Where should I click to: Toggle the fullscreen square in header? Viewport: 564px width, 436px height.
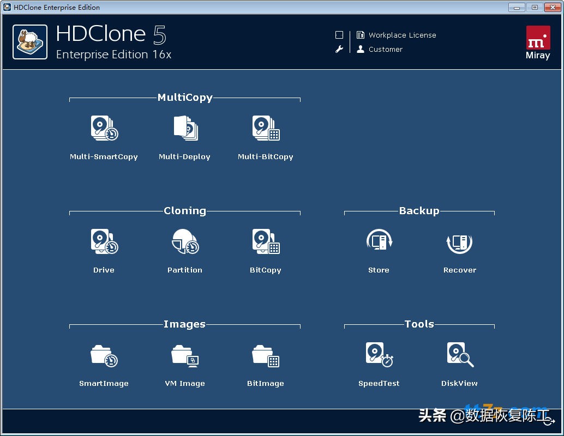(339, 35)
